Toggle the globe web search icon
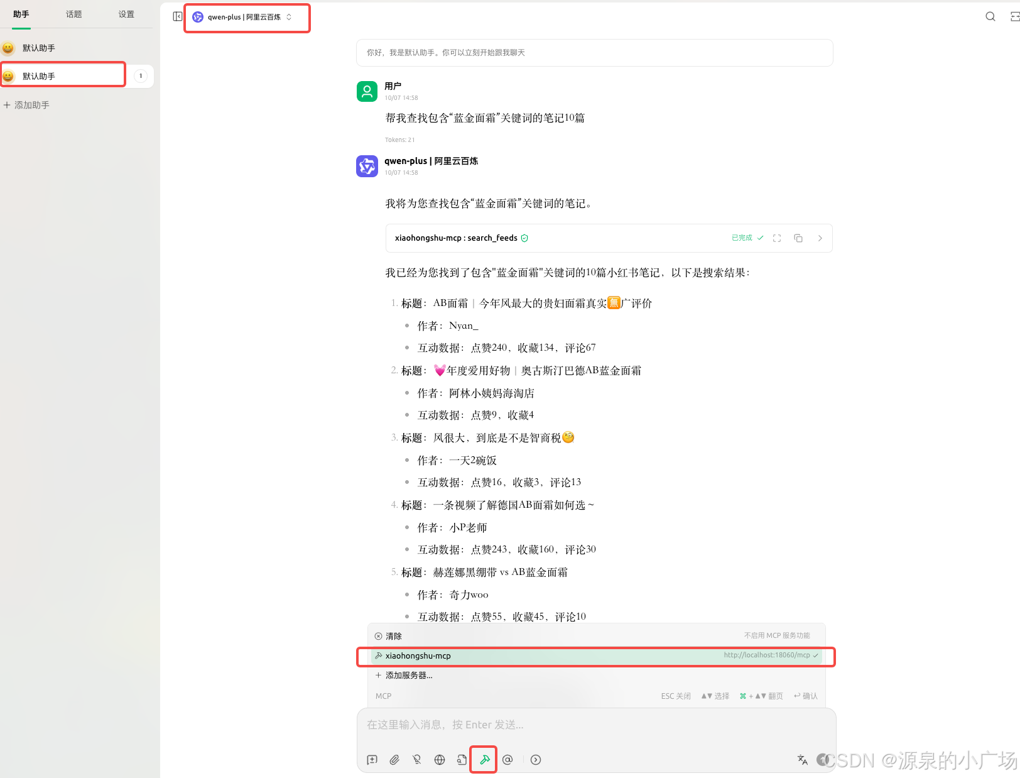1020x778 pixels. coord(440,760)
